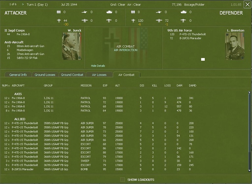Image resolution: width=252 pixels, height=184 pixels.
Task: Click the LOSS column header
Action: tap(167, 86)
